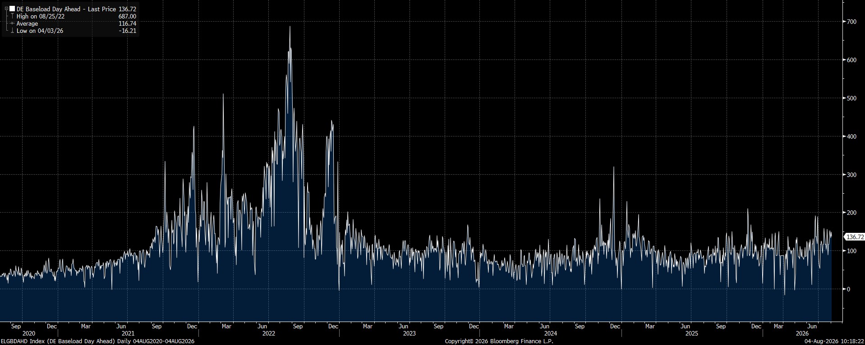Click the 136.72 last price axis label
865x345 pixels.
click(854, 237)
